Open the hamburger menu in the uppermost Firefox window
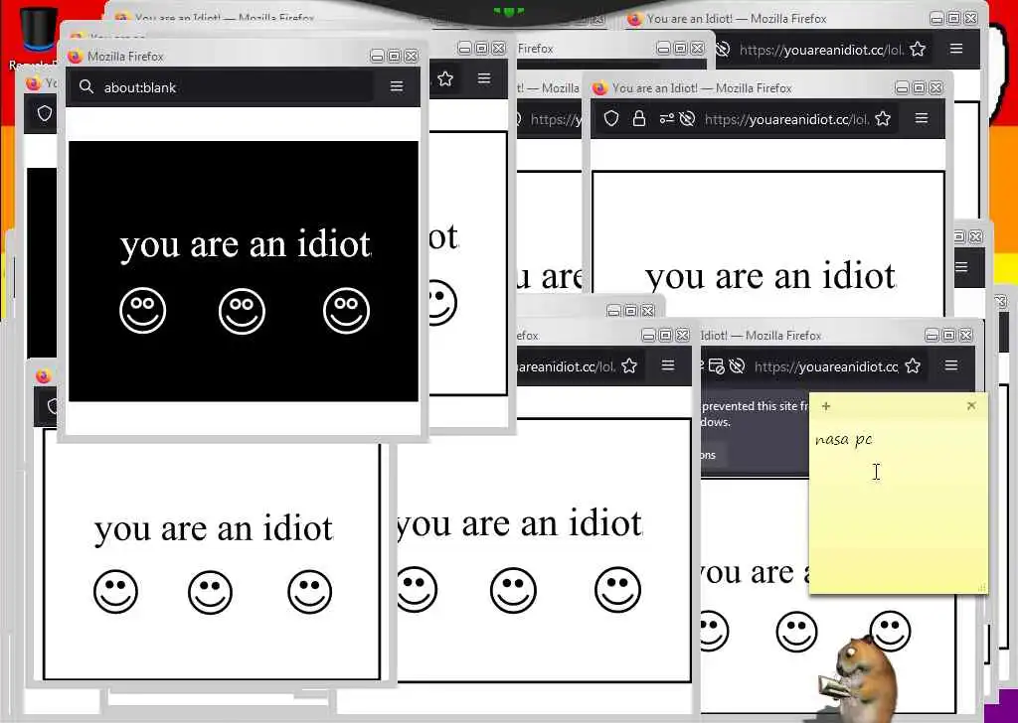This screenshot has width=1018, height=723. 956,49
